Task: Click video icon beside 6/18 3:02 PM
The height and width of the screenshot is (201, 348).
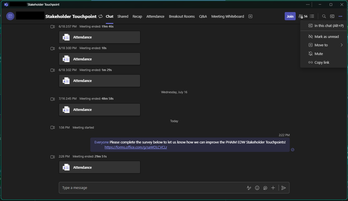Action: pos(52,70)
